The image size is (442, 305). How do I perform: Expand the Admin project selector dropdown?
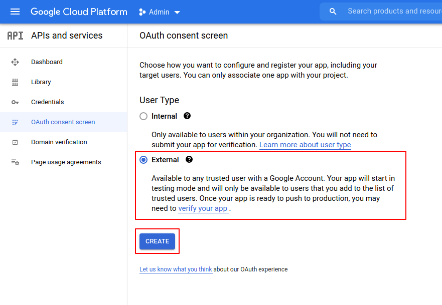(x=160, y=12)
